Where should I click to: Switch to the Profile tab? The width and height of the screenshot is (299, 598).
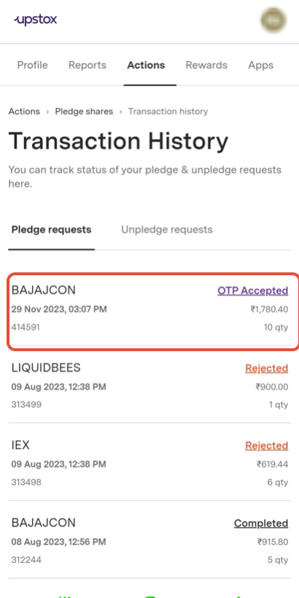[x=32, y=65]
